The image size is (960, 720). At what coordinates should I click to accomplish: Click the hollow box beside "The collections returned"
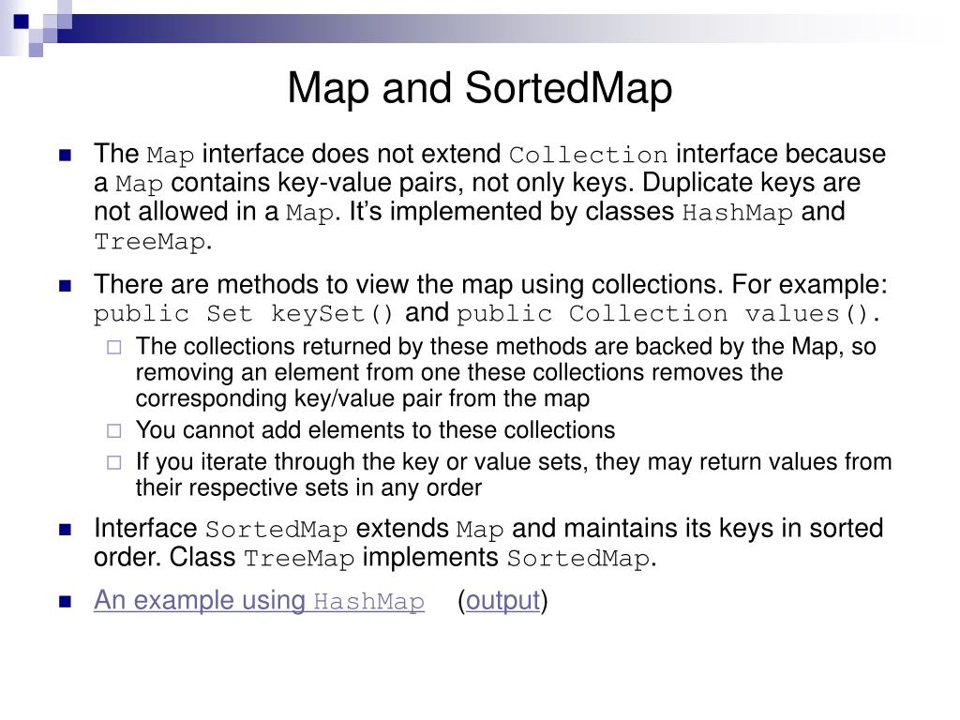(x=113, y=348)
